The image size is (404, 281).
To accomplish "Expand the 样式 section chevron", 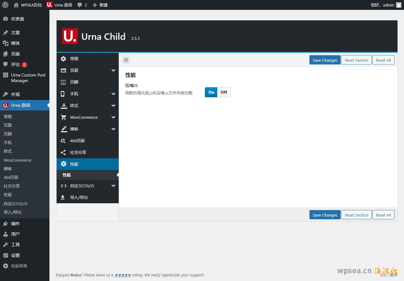I will 113,105.
